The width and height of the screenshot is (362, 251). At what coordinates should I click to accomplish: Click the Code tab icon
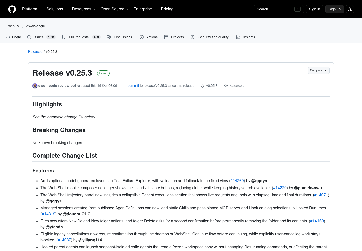(x=8, y=37)
